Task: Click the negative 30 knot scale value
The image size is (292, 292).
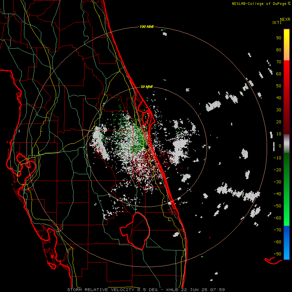Action: [277, 182]
